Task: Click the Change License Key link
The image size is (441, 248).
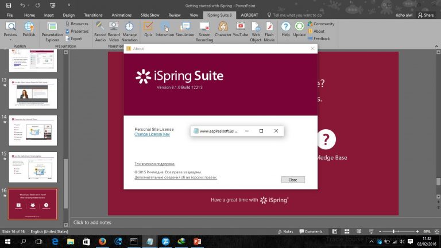Action: point(152,134)
